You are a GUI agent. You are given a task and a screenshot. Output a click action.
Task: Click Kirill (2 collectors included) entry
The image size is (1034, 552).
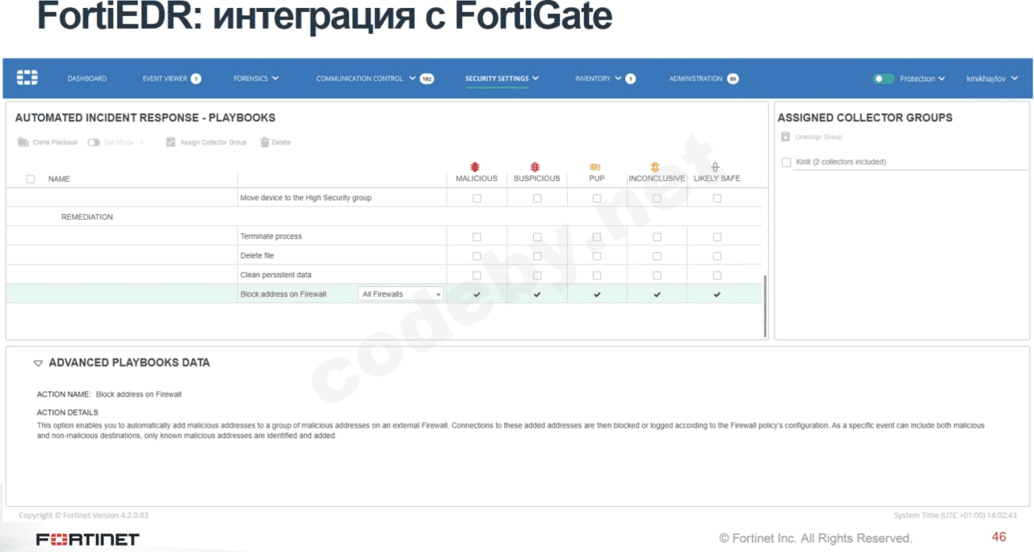(x=841, y=162)
